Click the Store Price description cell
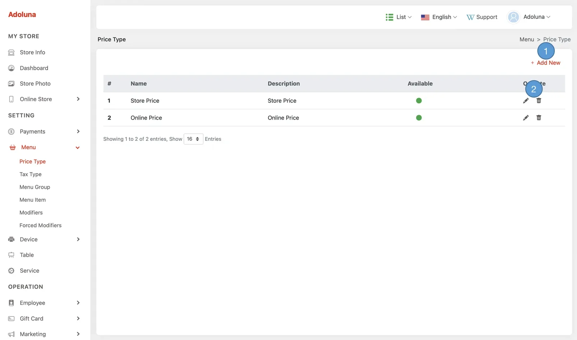The image size is (577, 340). [282, 101]
